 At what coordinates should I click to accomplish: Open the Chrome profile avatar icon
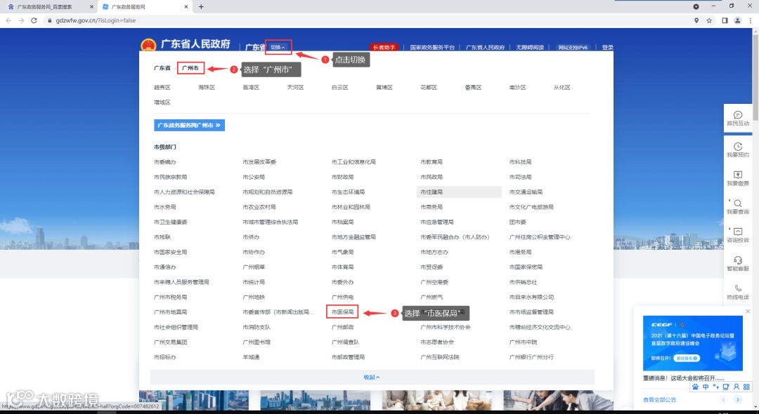click(x=738, y=20)
